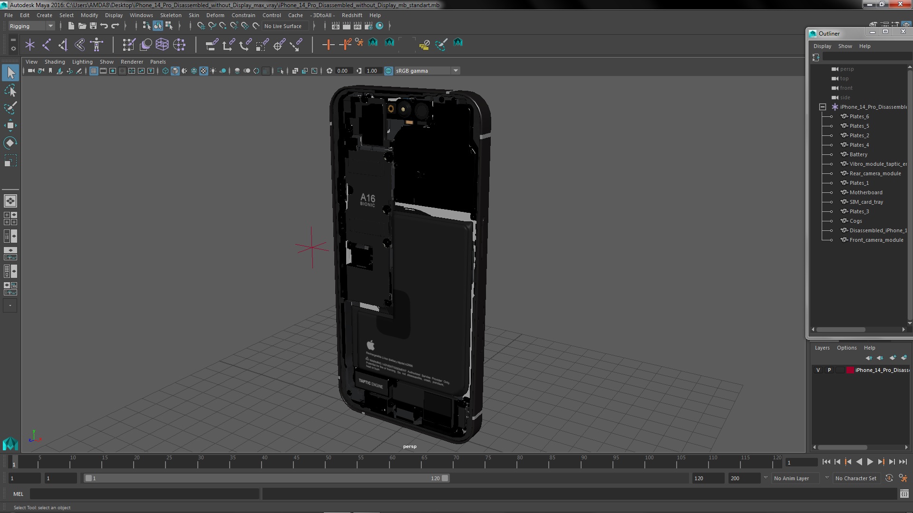Click the time slider at frame 60

[x=392, y=462]
